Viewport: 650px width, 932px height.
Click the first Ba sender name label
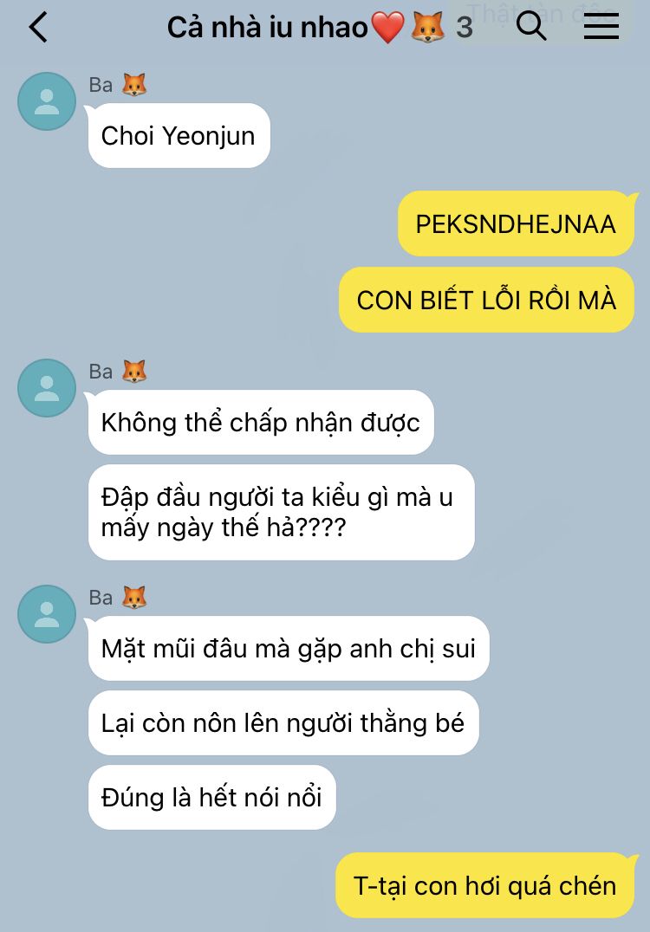[101, 85]
